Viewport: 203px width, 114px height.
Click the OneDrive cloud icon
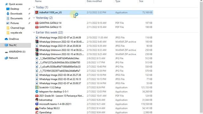pos(6,39)
